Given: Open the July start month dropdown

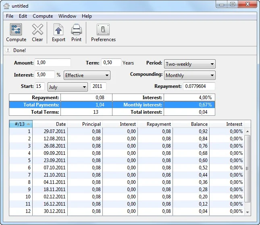Looking at the screenshot, I should click(68, 87).
